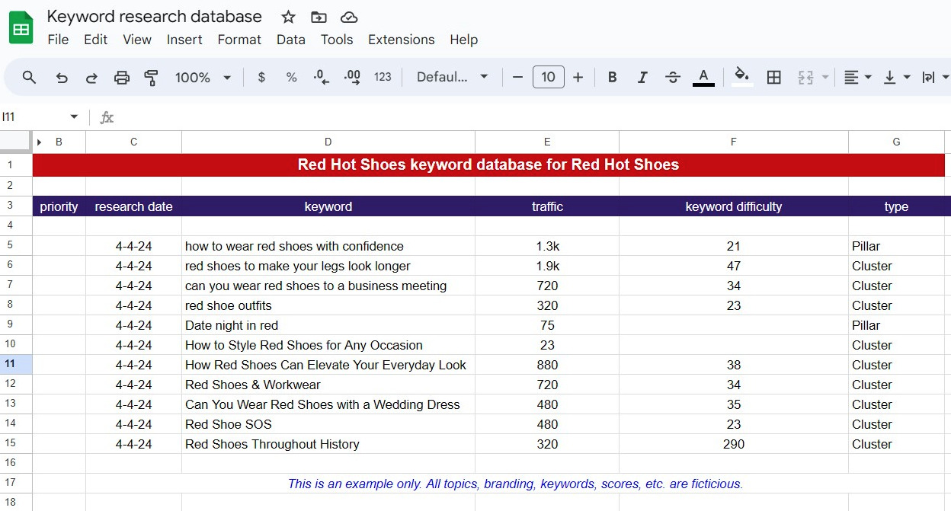951x511 pixels.
Task: Click the format as currency button
Action: tap(261, 78)
